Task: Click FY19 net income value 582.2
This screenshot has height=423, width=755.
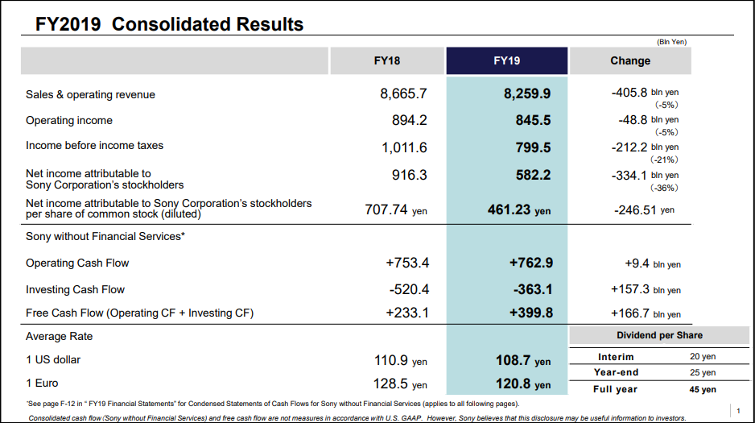Action: (x=533, y=175)
